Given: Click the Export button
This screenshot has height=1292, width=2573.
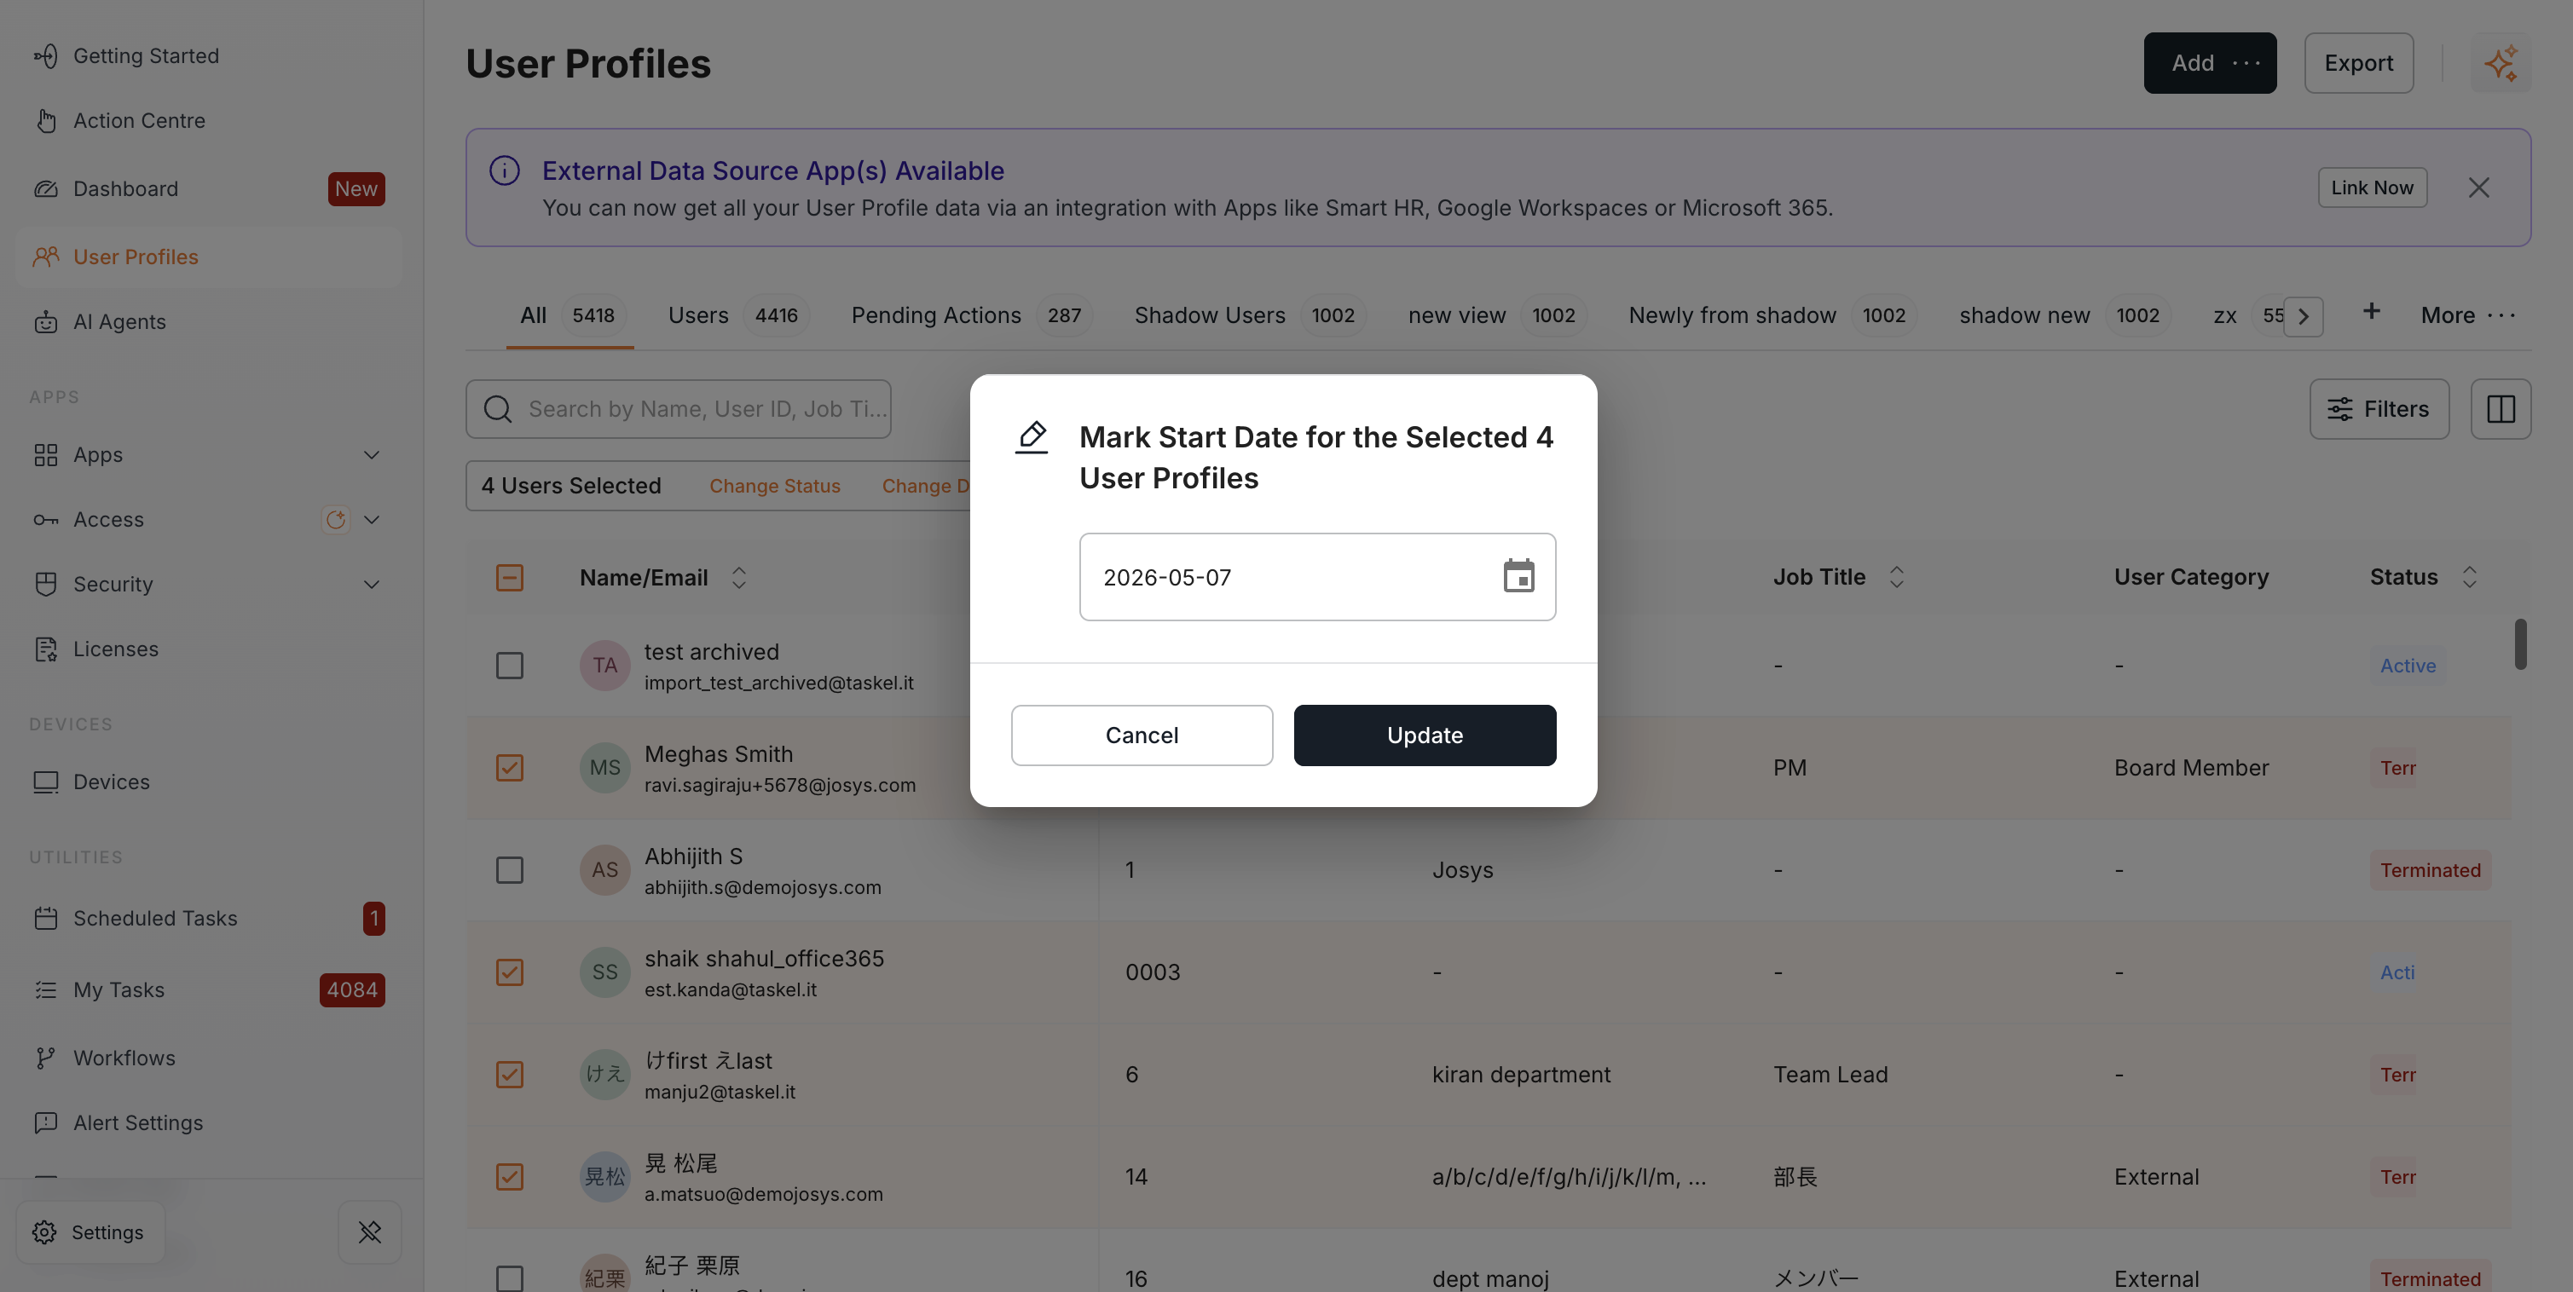Looking at the screenshot, I should [x=2358, y=63].
